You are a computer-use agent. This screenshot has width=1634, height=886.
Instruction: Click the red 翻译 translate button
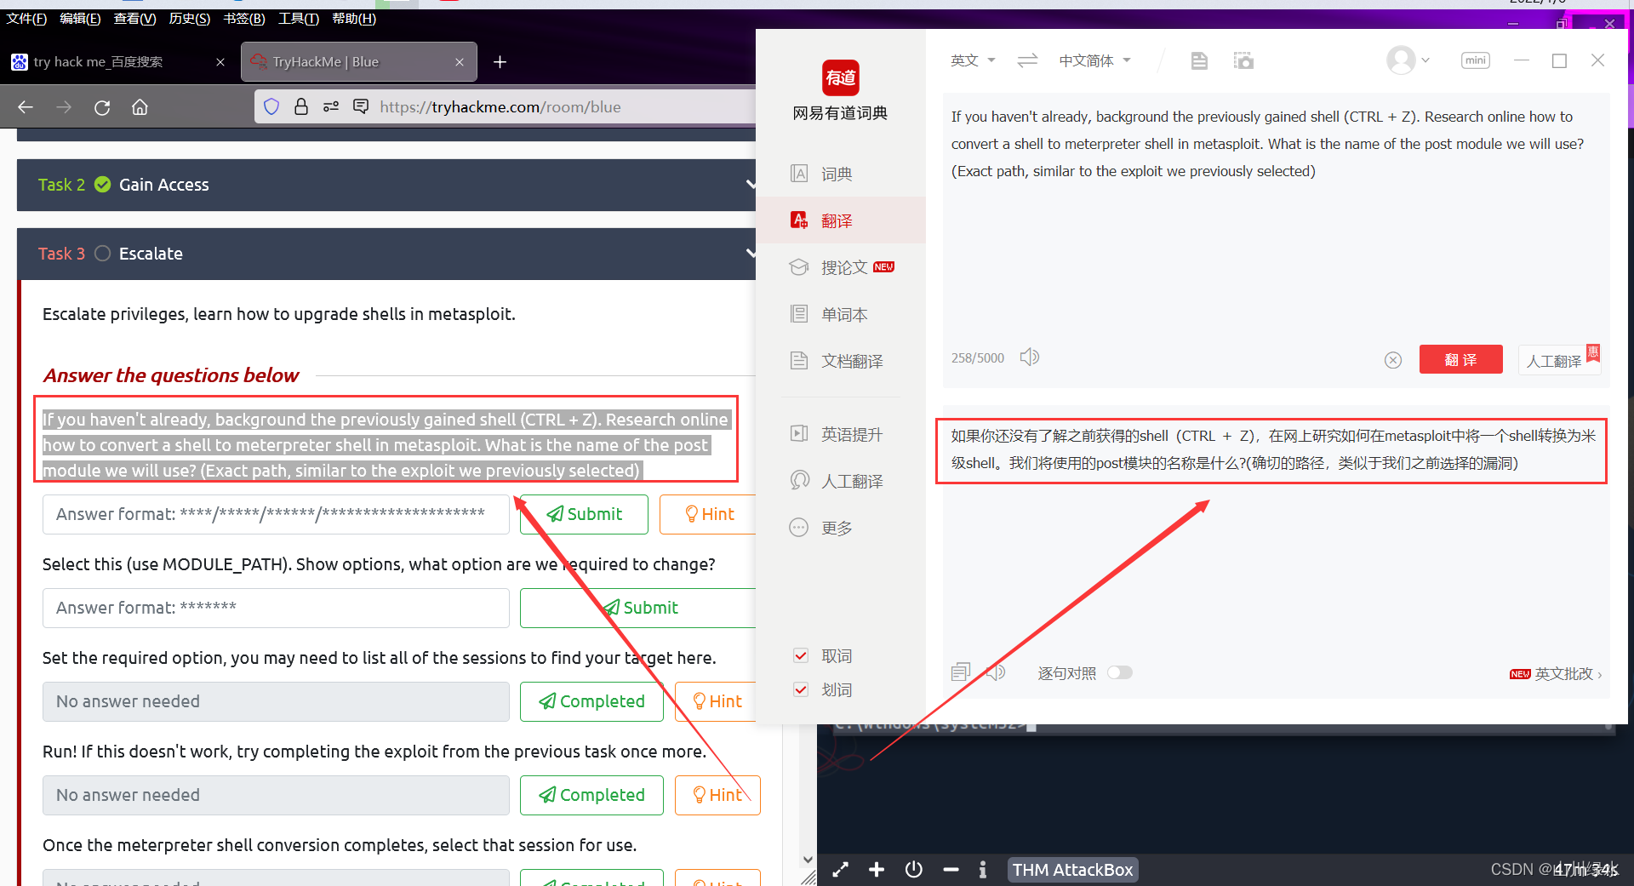click(x=1460, y=359)
